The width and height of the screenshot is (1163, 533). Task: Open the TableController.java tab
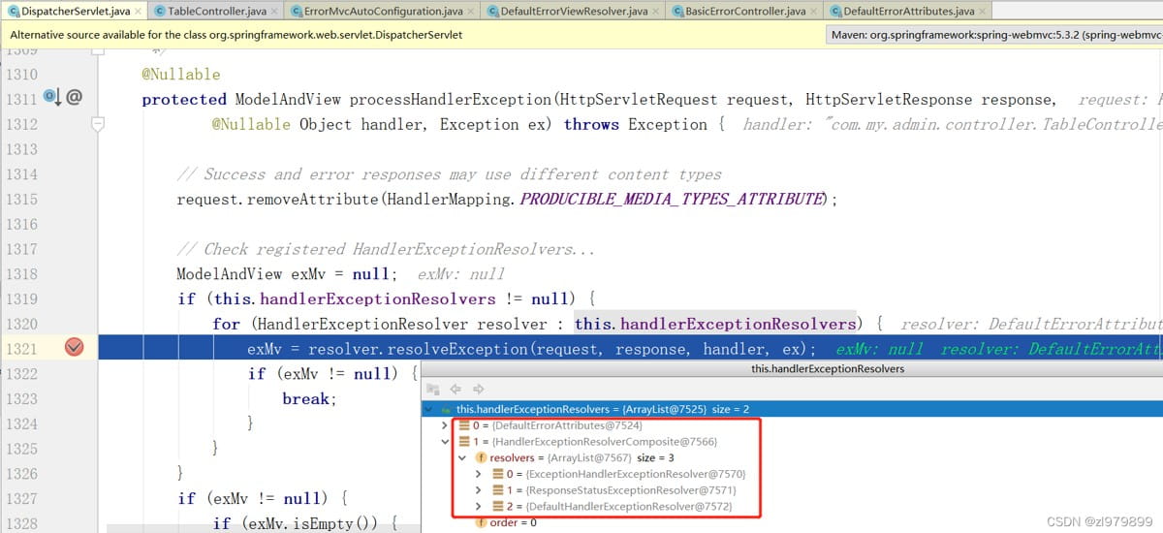click(x=214, y=12)
